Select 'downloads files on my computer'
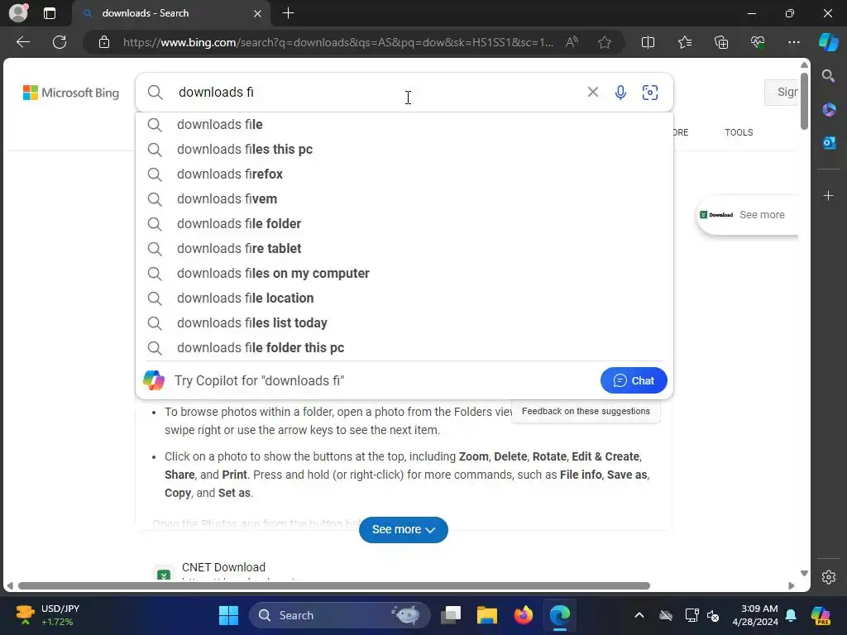The width and height of the screenshot is (847, 635). coord(404,274)
